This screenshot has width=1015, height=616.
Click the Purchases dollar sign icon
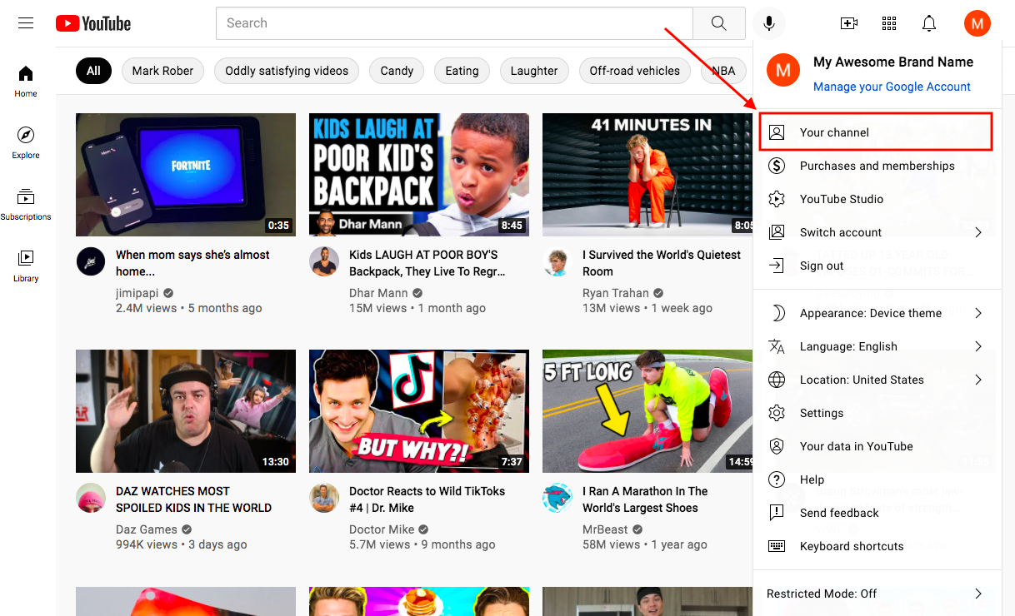click(777, 166)
